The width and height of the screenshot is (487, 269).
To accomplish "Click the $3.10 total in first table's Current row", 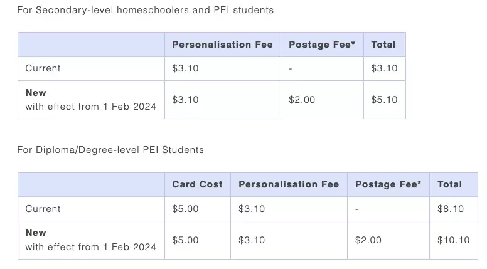I will point(384,68).
